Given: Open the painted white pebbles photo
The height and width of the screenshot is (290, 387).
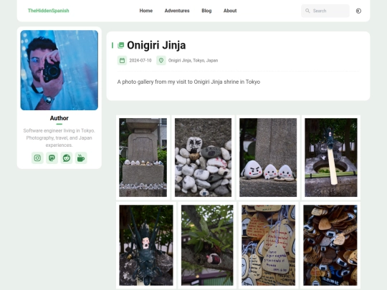Looking at the screenshot, I should point(203,158).
